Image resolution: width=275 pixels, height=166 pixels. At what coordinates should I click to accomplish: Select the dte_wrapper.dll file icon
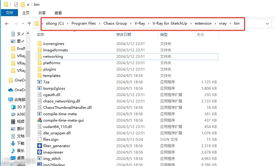click(x=40, y=133)
